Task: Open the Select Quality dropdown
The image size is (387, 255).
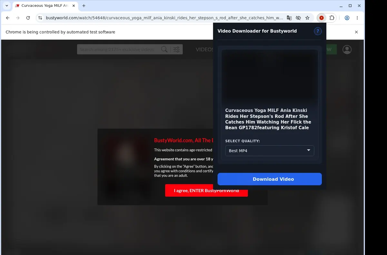Action: tap(270, 151)
